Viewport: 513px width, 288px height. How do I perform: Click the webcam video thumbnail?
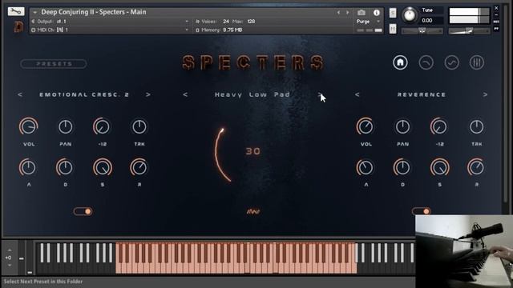pyautogui.click(x=464, y=251)
